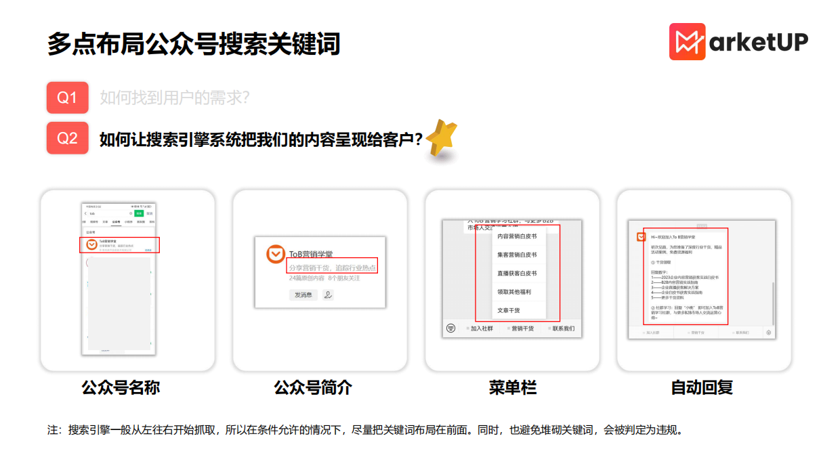Open the 联系我们 bottom menu
840x472 pixels.
pyautogui.click(x=564, y=328)
